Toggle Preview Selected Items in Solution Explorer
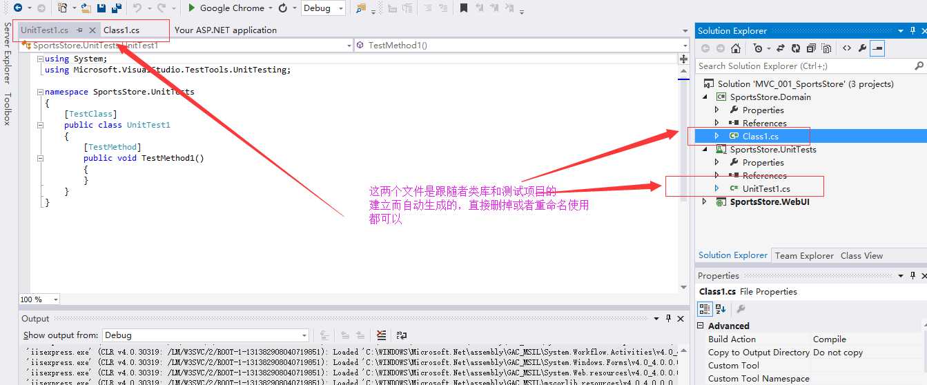Viewport: 927px width, 385px height. click(x=877, y=48)
